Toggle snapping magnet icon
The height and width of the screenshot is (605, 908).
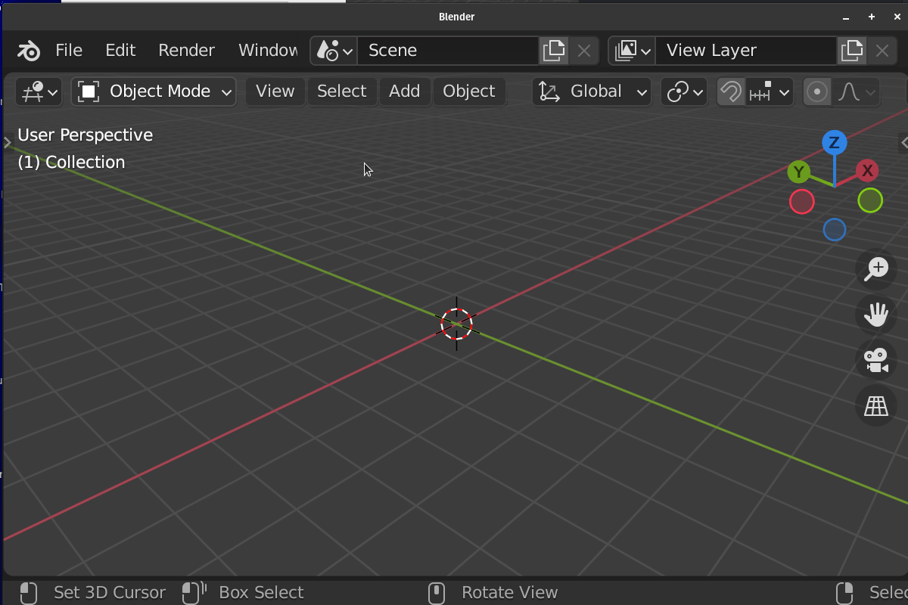(731, 92)
